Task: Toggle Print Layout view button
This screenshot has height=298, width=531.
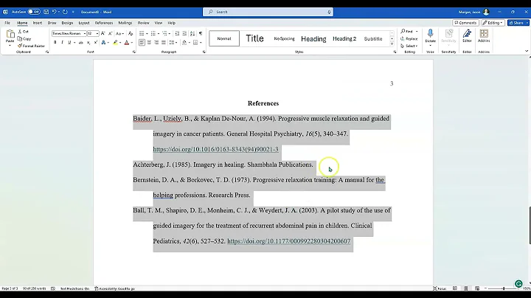Action: (x=466, y=288)
